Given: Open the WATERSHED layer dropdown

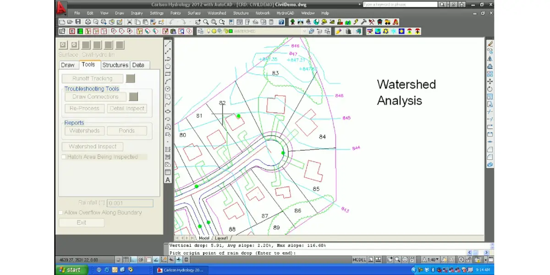Looking at the screenshot, I should [x=305, y=31].
